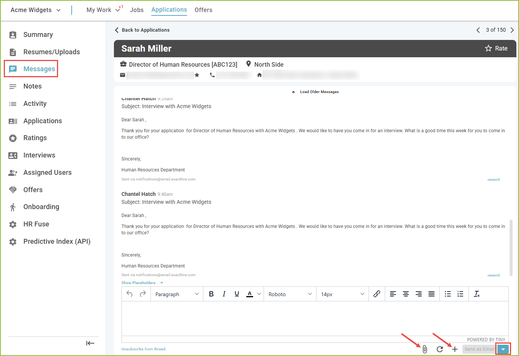Resend the 9:35am message
This screenshot has width=519, height=356.
[x=493, y=180]
